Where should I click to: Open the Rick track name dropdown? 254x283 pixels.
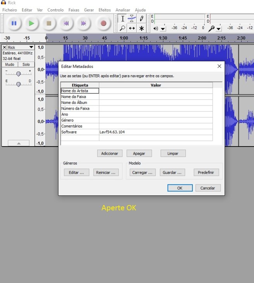[31, 47]
